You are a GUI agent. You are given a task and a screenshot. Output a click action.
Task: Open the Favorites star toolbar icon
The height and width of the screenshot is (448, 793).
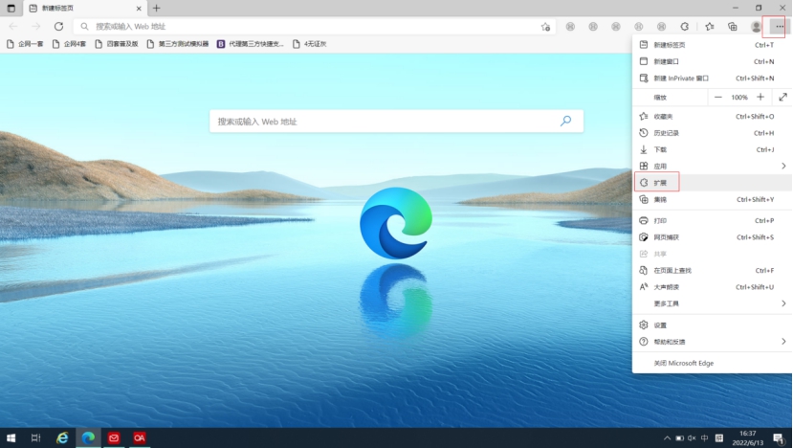point(709,27)
